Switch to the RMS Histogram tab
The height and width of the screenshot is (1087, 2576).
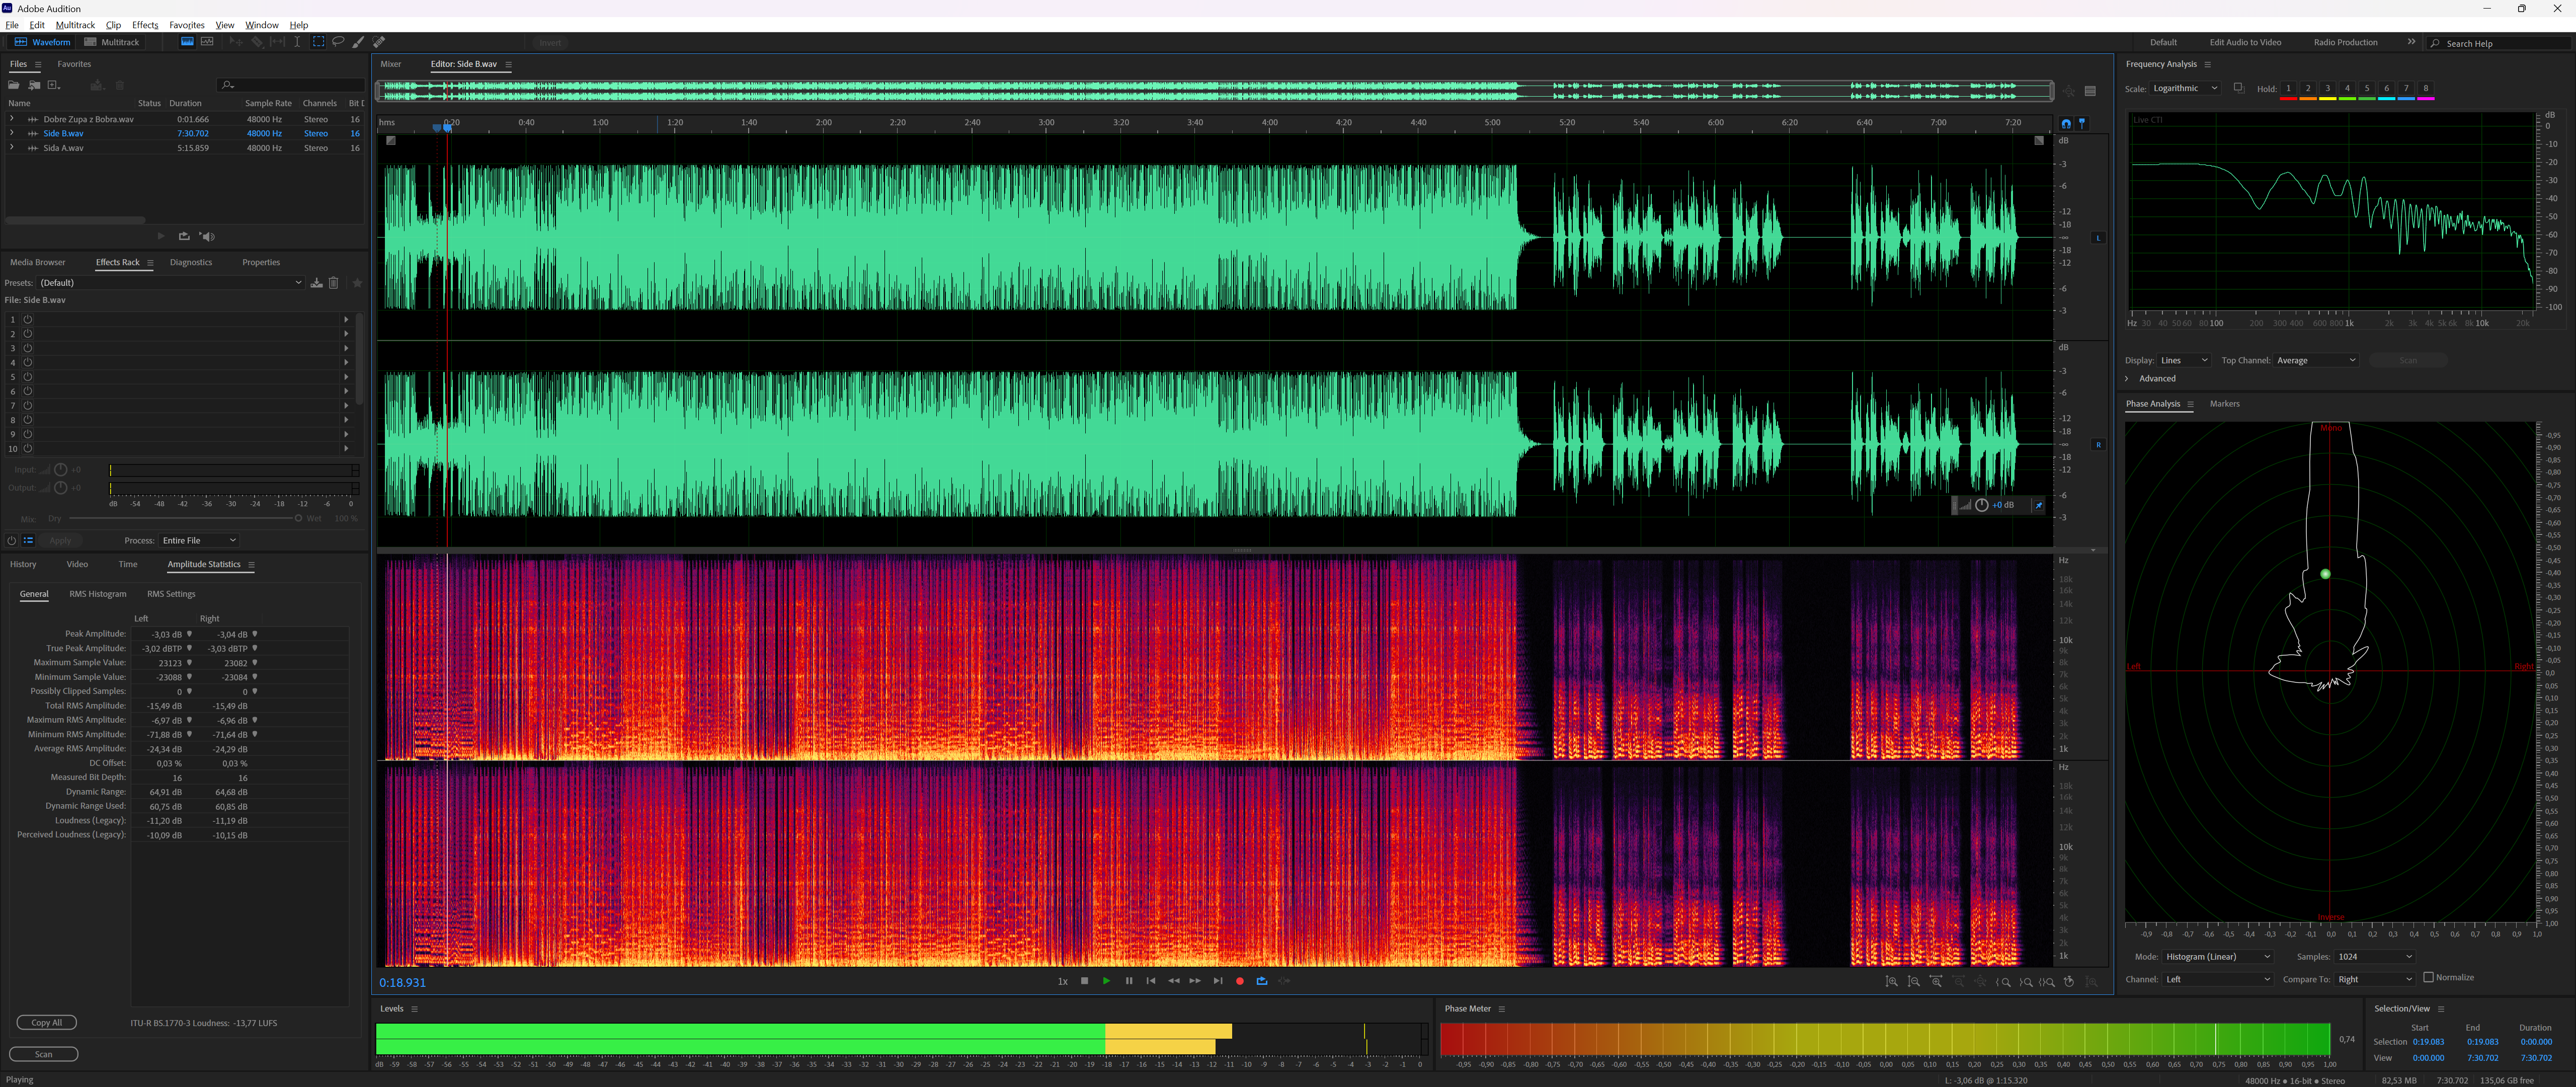pos(97,594)
